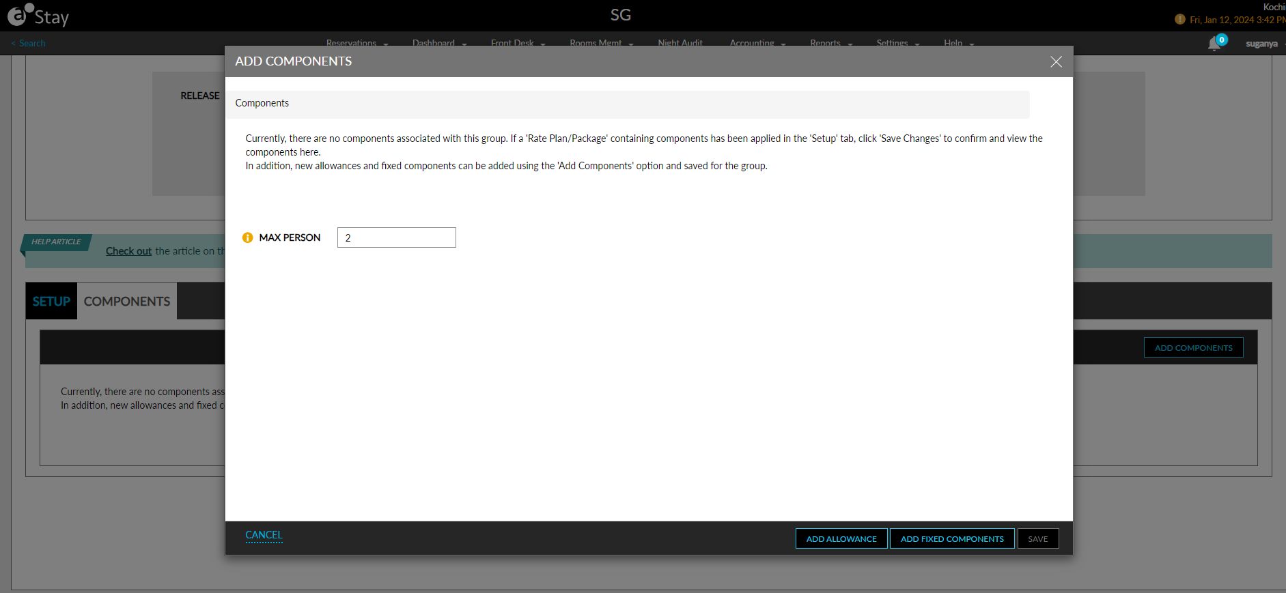The height and width of the screenshot is (593, 1286).
Task: Click the Max Person input field
Action: [396, 237]
